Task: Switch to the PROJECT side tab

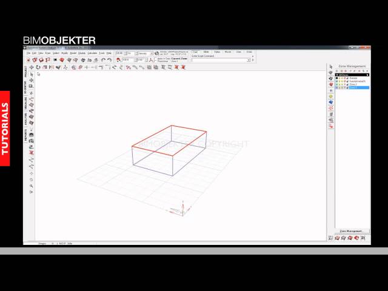Action: 25,72
